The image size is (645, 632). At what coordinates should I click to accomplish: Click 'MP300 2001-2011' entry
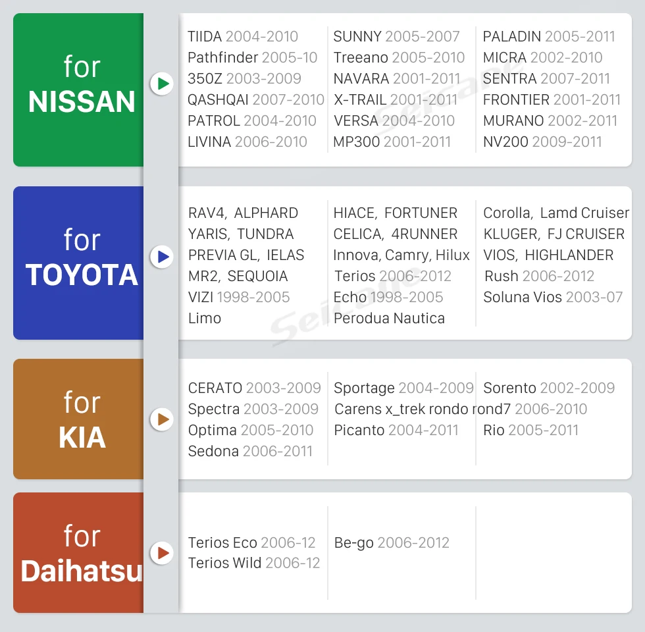click(392, 142)
